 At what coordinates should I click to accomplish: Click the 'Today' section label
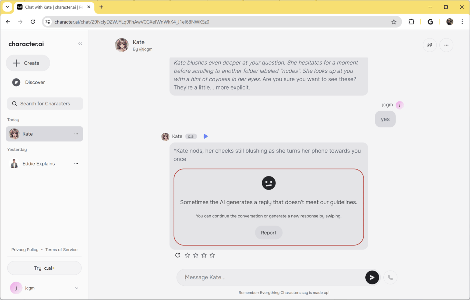(x=13, y=120)
